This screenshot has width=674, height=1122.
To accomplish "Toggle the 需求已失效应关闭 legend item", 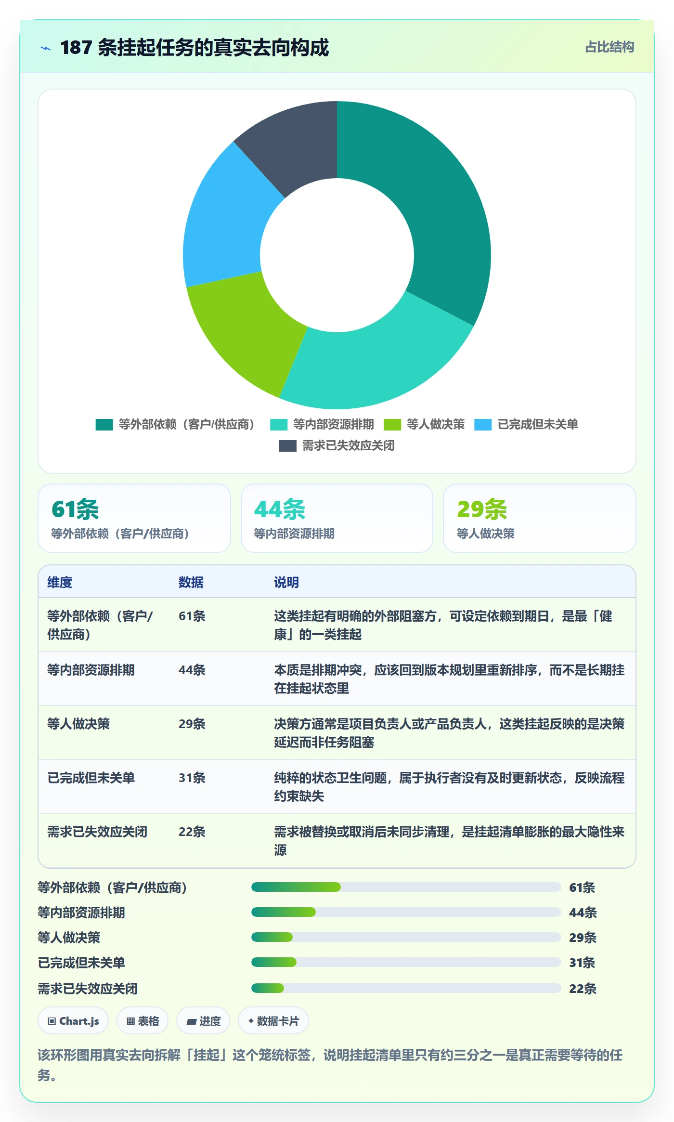I will coord(337,446).
